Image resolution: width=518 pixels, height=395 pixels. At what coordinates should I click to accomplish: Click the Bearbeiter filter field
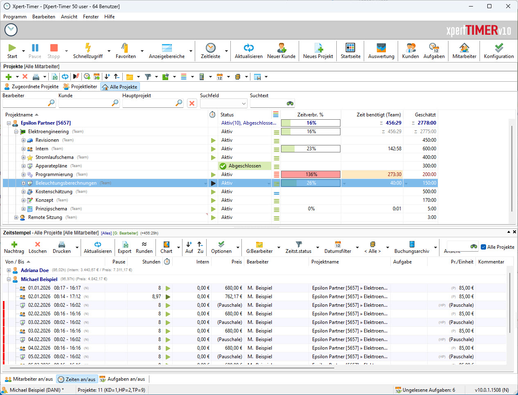tap(29, 103)
